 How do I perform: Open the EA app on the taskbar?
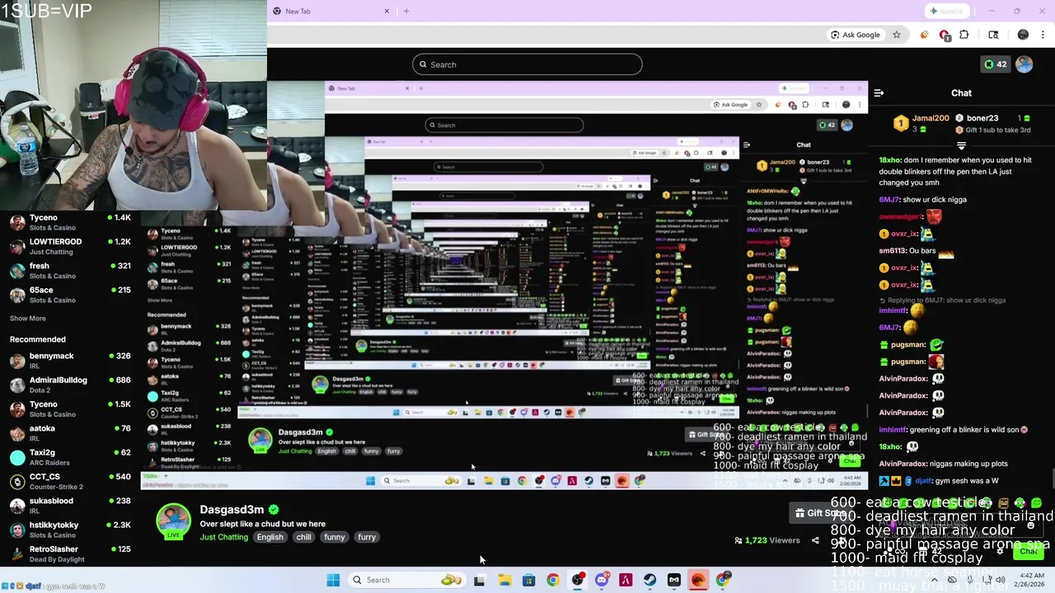[x=698, y=580]
